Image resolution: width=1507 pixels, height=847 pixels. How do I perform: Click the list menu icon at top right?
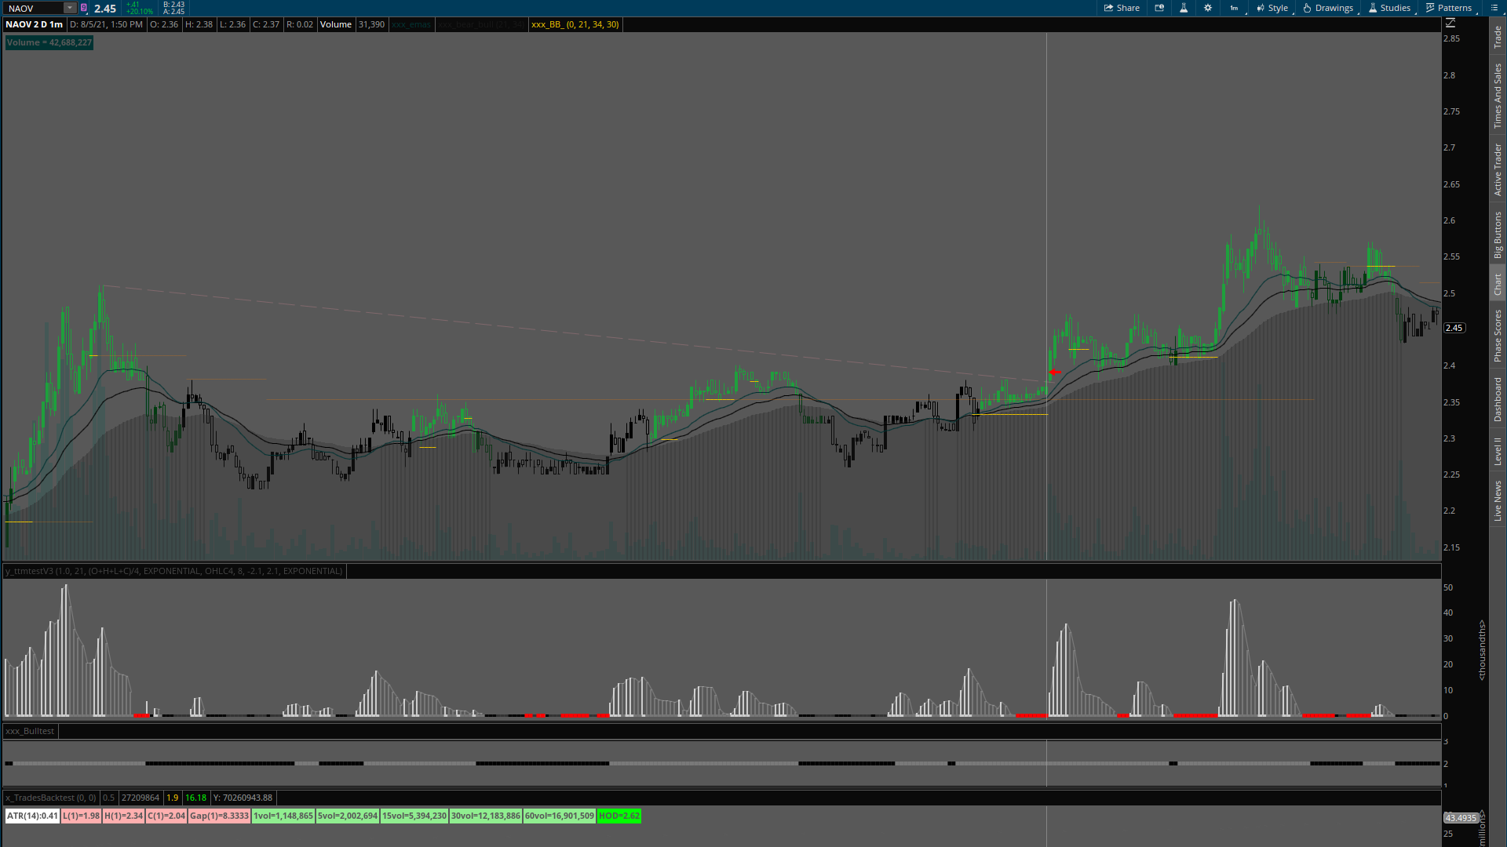(x=1494, y=8)
